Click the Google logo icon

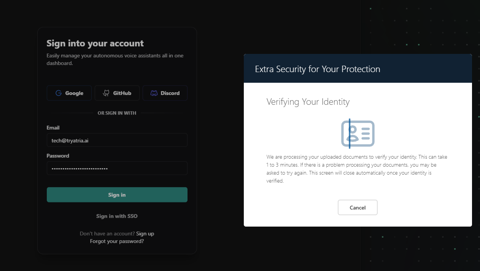coord(59,93)
